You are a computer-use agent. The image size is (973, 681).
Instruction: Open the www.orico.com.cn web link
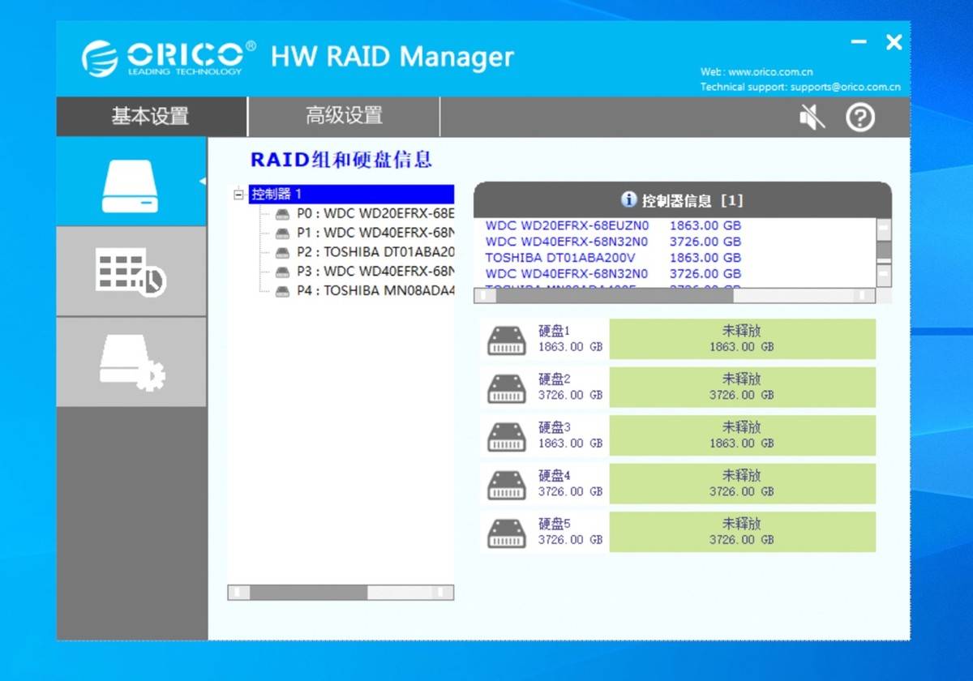pos(770,72)
